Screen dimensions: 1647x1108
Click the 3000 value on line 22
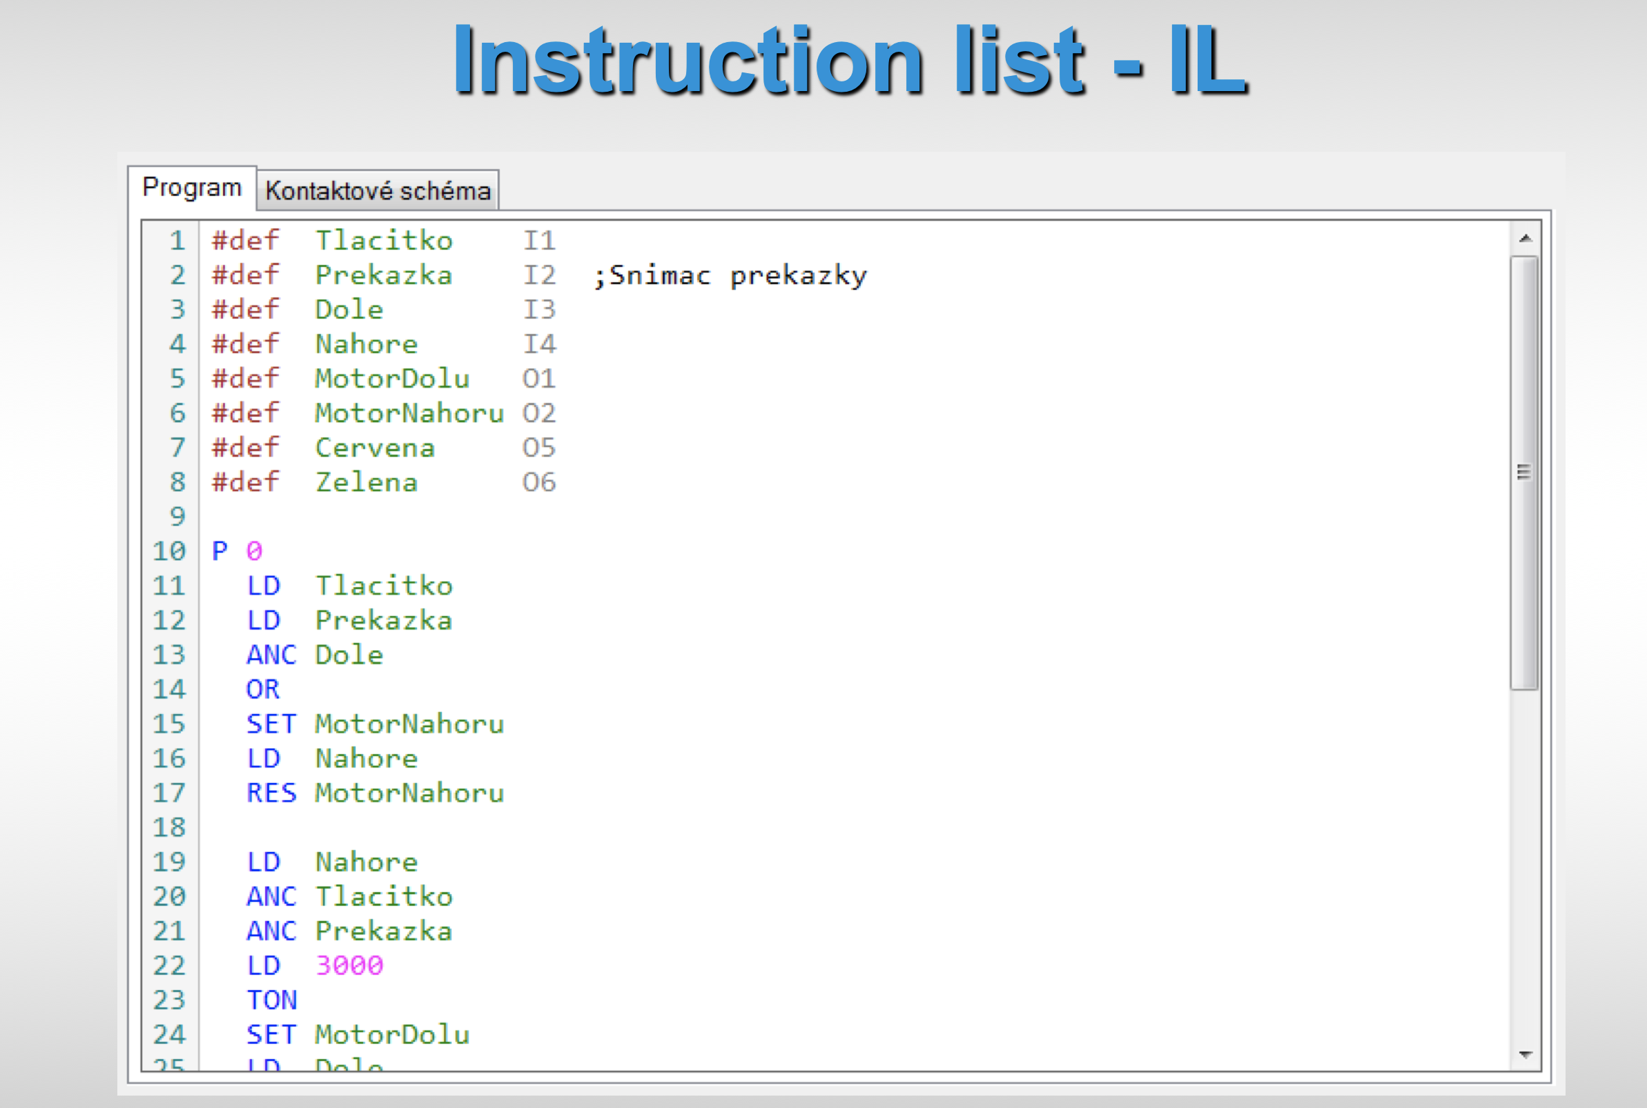point(349,965)
